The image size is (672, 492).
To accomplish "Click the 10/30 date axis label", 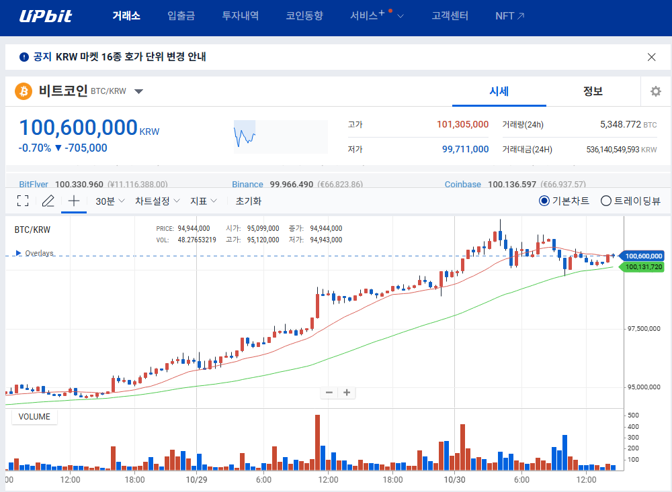I will click(454, 479).
